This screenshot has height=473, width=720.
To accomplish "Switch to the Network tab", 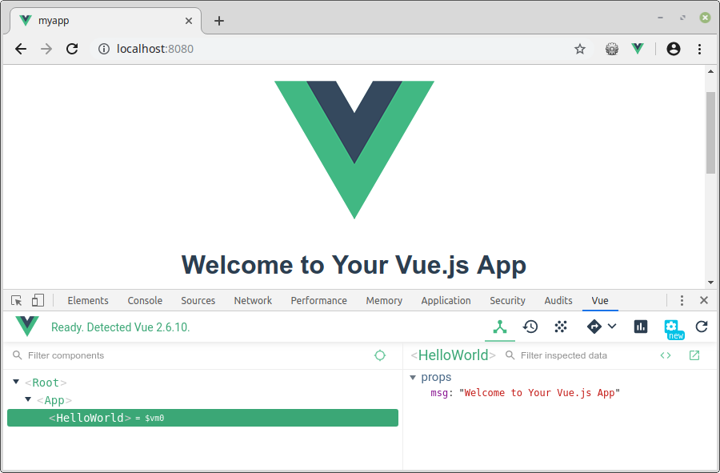I will 253,300.
